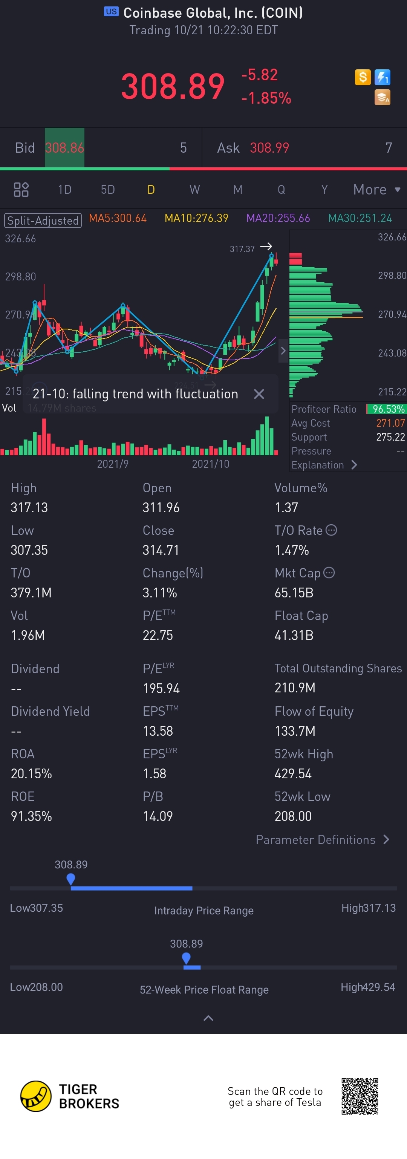Dismiss the falling trend notice

coord(259,393)
